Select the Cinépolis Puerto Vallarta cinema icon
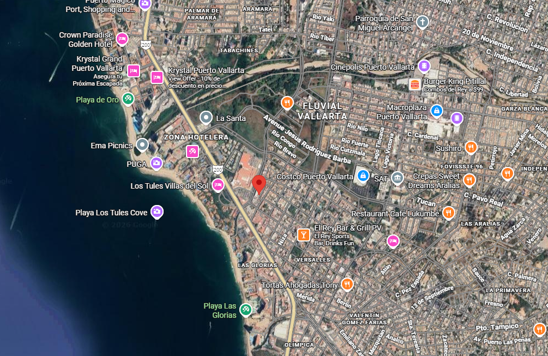 tap(424, 66)
